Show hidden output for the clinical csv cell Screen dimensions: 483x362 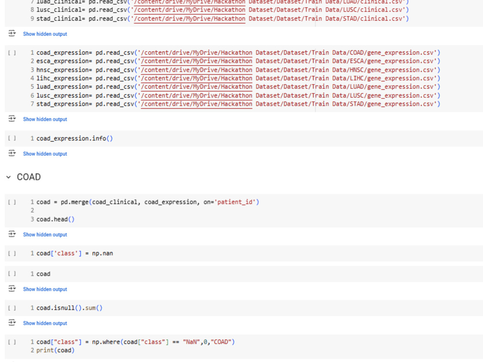point(45,34)
